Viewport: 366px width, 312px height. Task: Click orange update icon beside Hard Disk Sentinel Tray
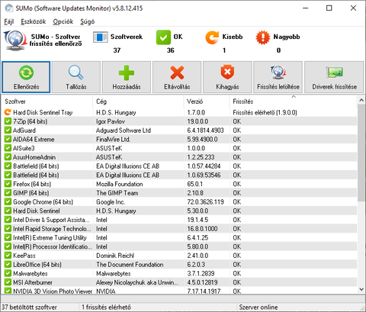point(8,112)
